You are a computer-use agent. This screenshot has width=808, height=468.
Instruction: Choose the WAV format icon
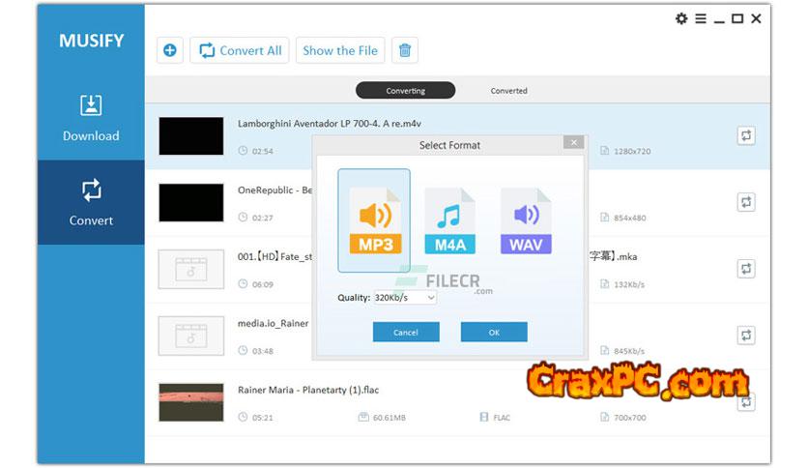pyautogui.click(x=526, y=220)
